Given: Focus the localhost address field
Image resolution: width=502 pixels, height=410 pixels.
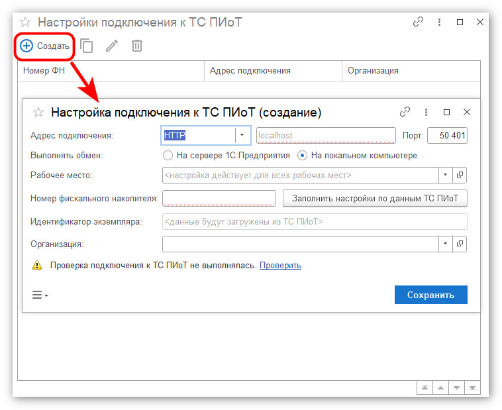Looking at the screenshot, I should (326, 136).
